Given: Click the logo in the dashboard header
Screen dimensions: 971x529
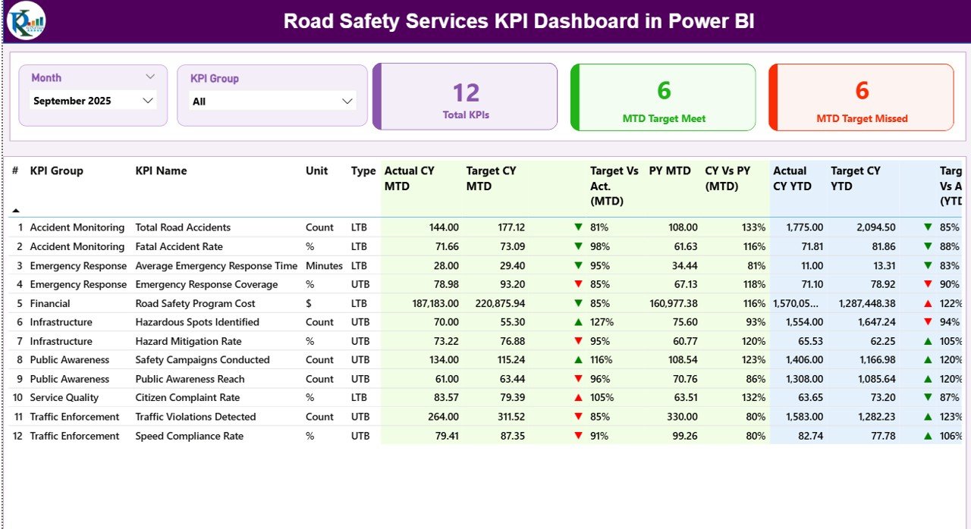Looking at the screenshot, I should (27, 20).
